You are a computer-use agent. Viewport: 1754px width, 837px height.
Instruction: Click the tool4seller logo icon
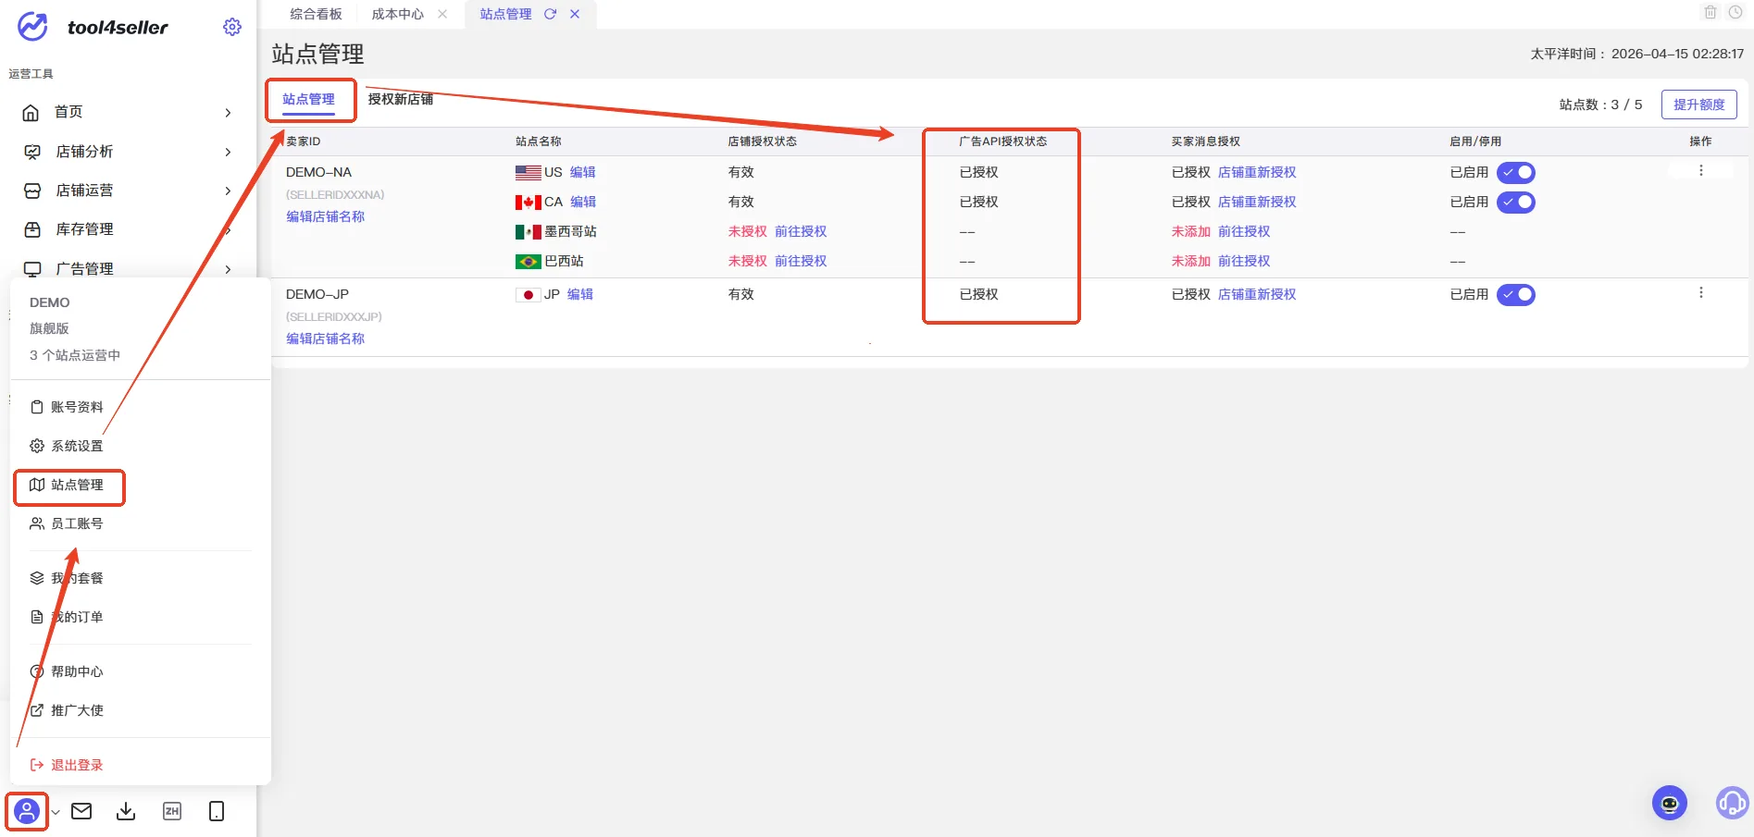tap(32, 27)
